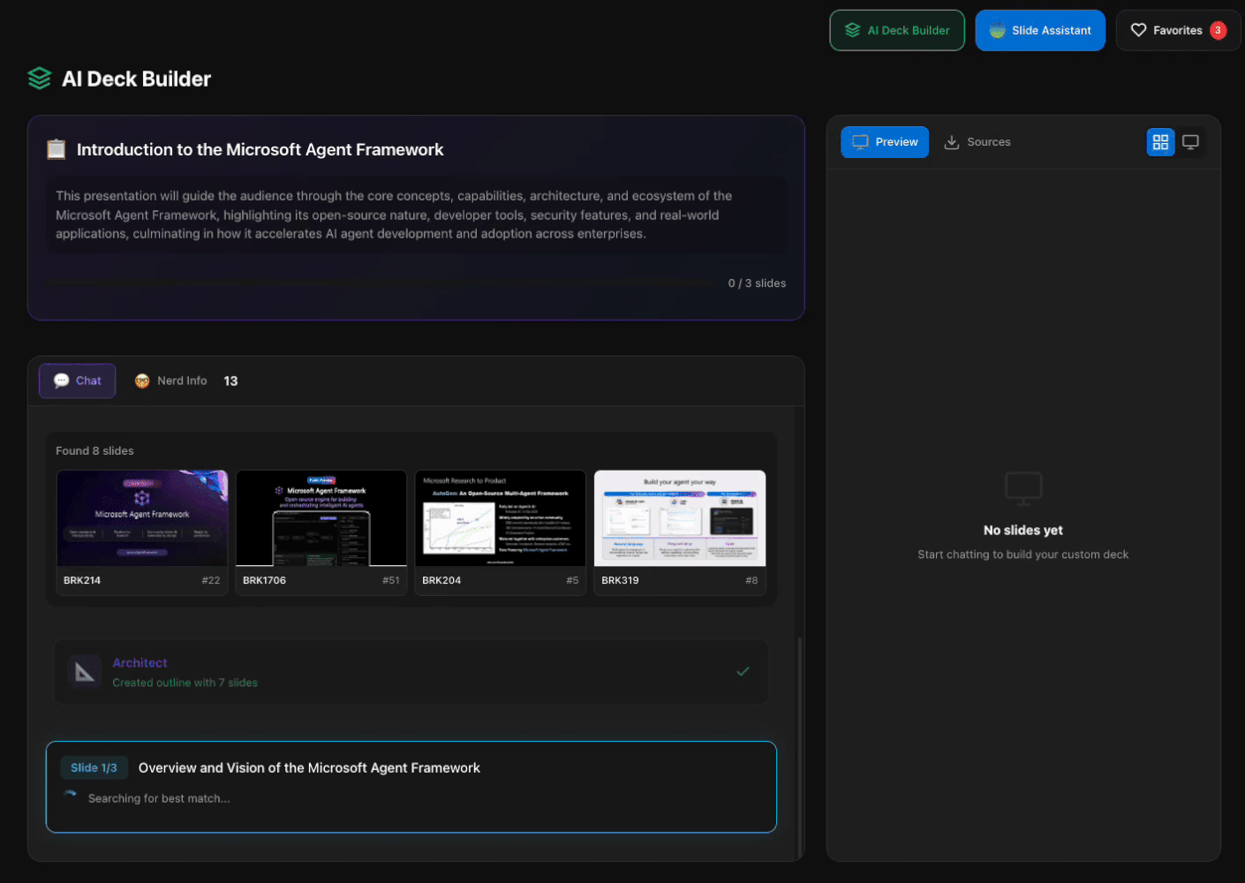This screenshot has height=883, width=1245.
Task: Switch to the monitor presentation view icon
Action: [x=1191, y=142]
